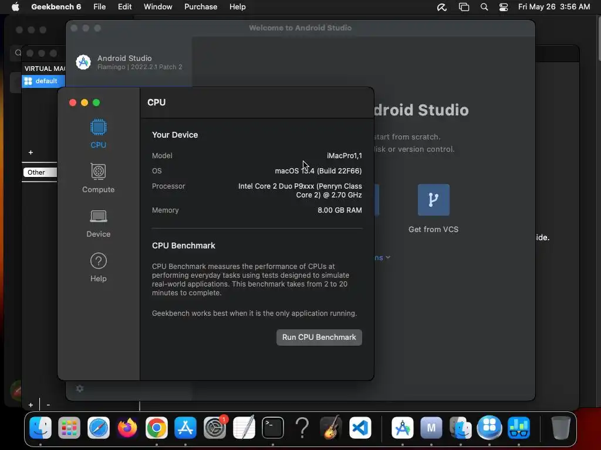Open System Settings from the Dock
The height and width of the screenshot is (450, 601).
pyautogui.click(x=215, y=427)
